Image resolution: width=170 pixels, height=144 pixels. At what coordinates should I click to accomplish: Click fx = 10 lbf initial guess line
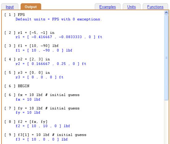[x=49, y=95]
